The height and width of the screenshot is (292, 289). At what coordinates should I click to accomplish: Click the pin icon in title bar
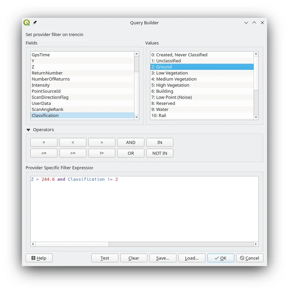(35, 23)
